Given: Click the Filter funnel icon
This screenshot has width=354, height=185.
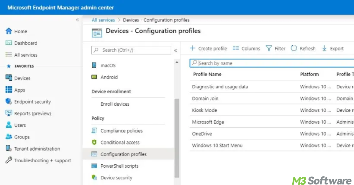Looking at the screenshot, I should 269,48.
